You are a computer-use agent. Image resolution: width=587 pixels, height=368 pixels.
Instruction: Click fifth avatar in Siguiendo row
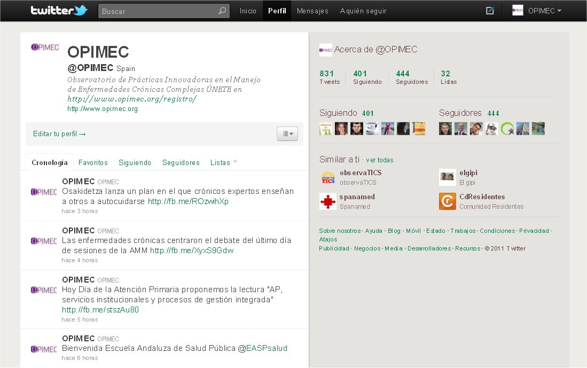point(388,128)
